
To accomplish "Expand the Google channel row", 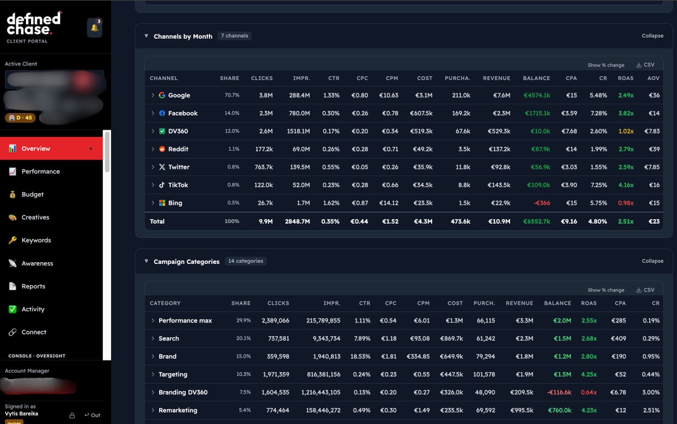I will (152, 95).
